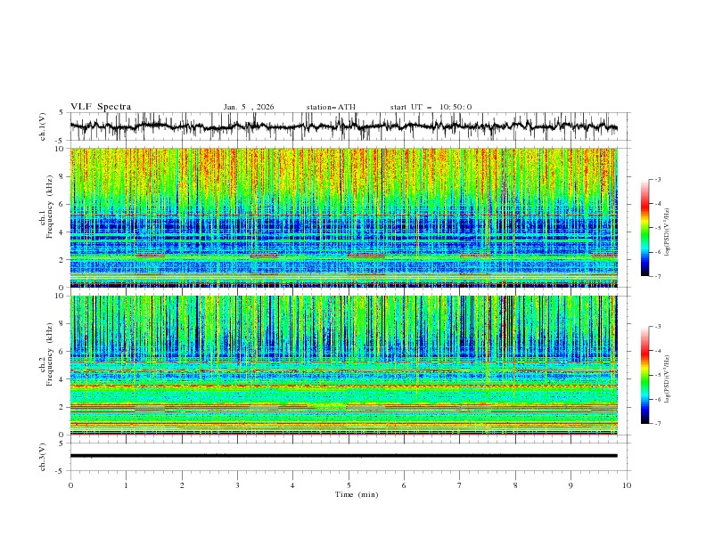Click the "-3" label on ch.1 color bar
The height and width of the screenshot is (545, 706).
(x=658, y=179)
